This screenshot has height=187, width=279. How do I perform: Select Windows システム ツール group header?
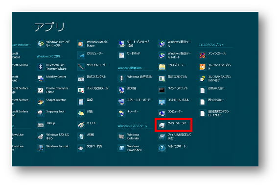point(132,126)
